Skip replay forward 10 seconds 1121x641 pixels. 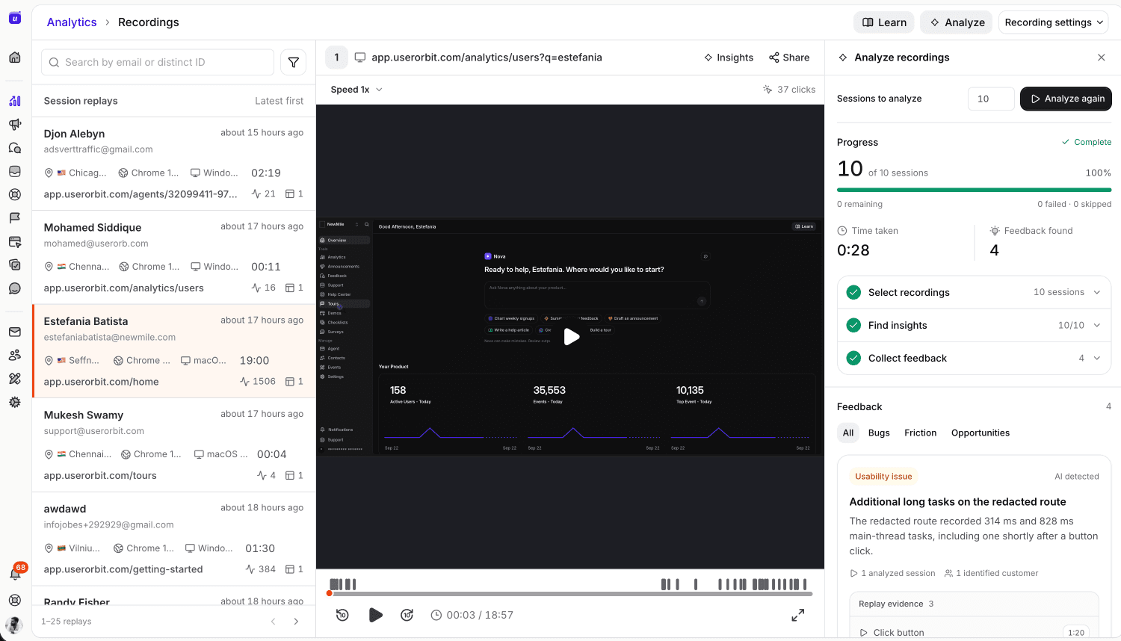[407, 615]
